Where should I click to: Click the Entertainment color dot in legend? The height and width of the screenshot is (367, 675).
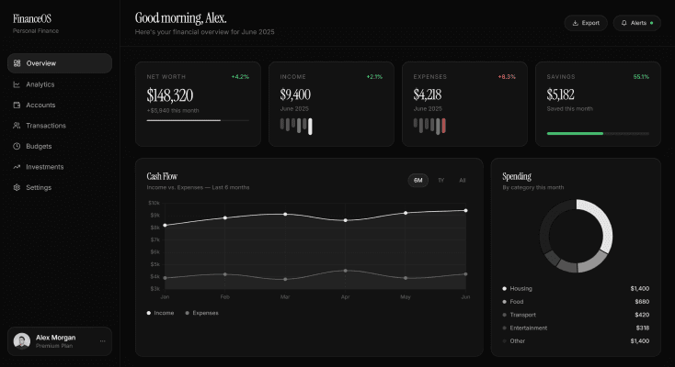pyautogui.click(x=504, y=328)
